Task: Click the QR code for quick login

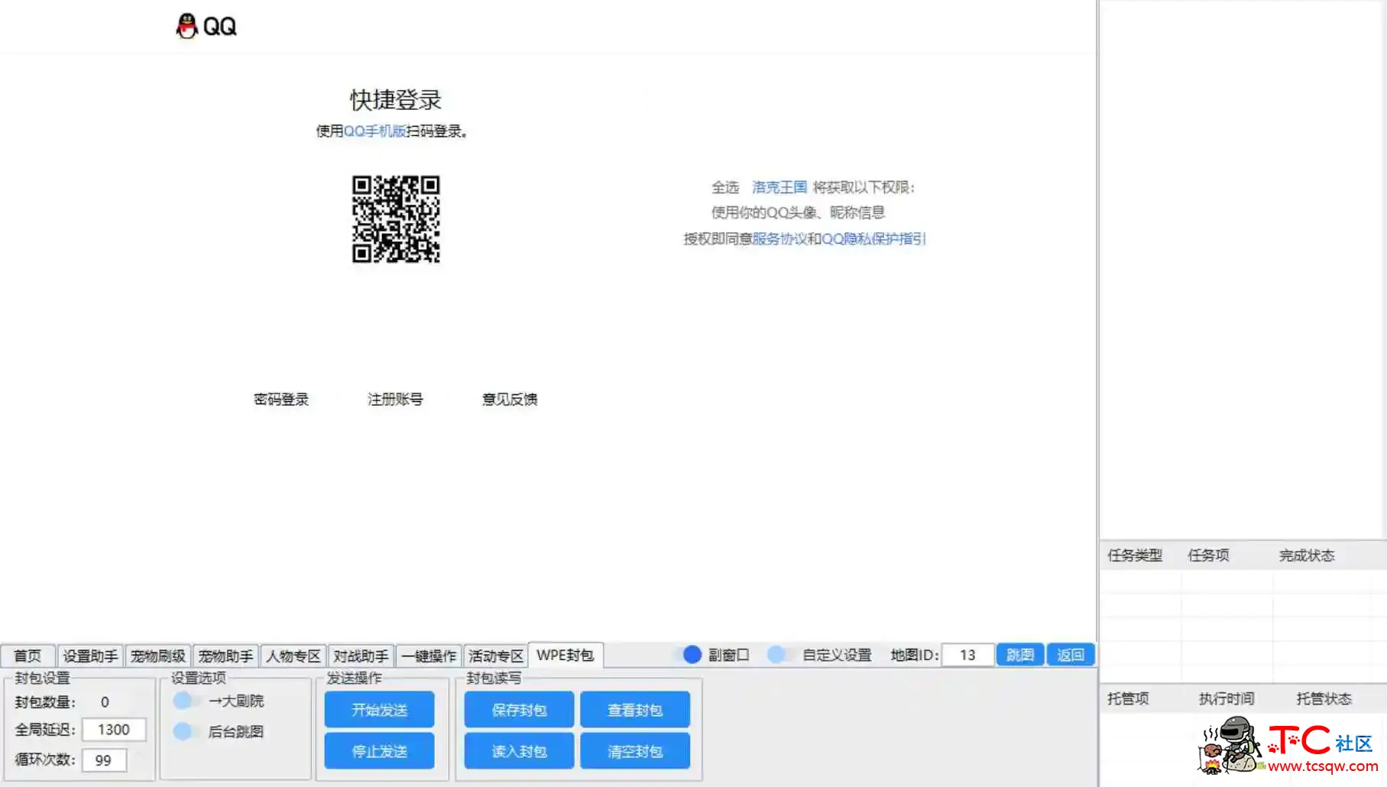Action: coord(396,219)
